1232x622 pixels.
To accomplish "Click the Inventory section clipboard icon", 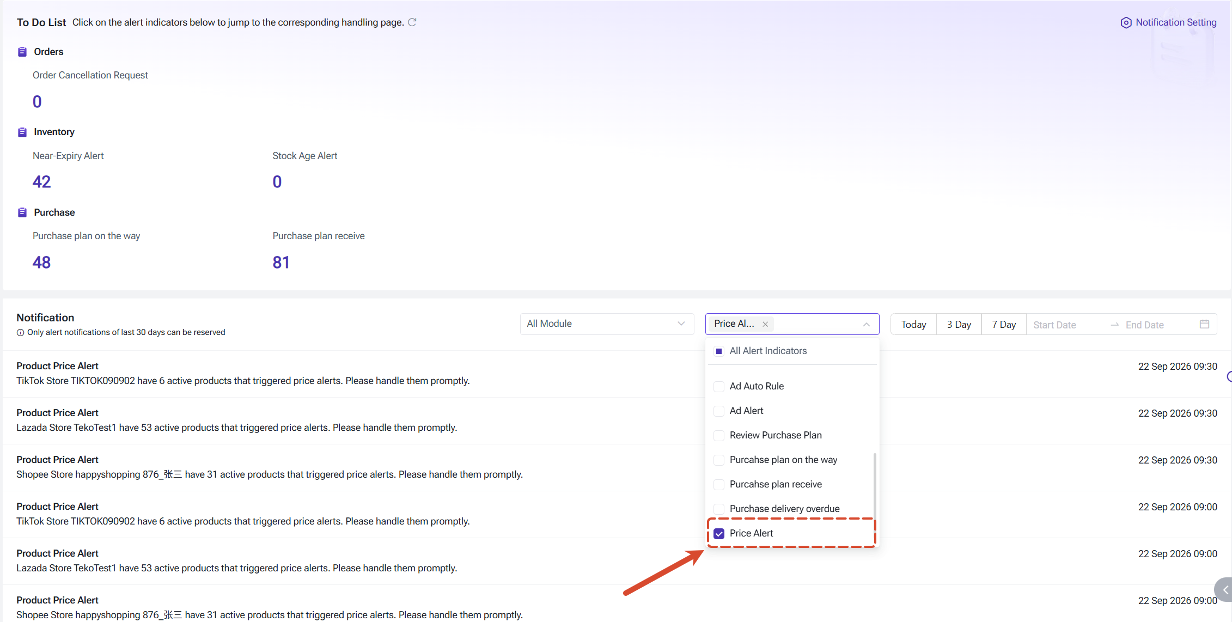I will click(22, 132).
